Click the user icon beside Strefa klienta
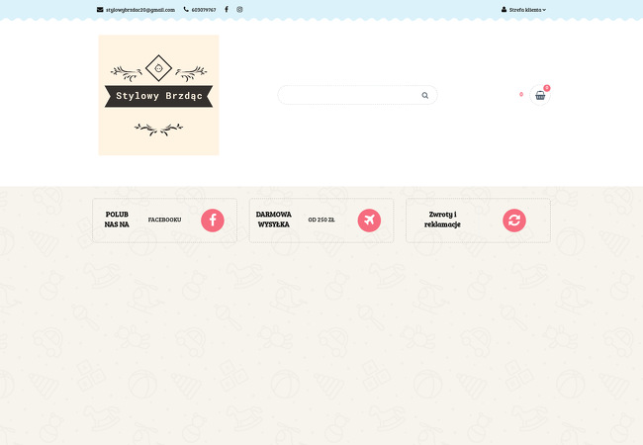This screenshot has height=445, width=643. (x=504, y=10)
